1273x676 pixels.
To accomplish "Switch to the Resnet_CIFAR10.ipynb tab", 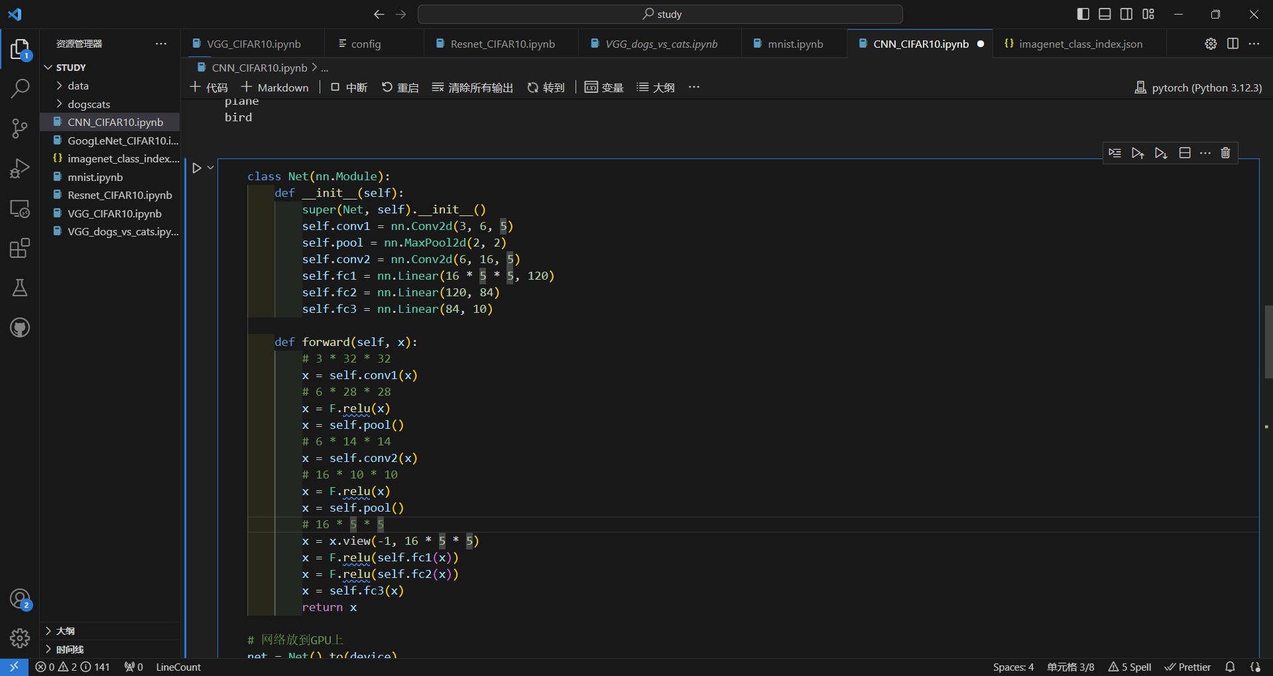I will (502, 44).
